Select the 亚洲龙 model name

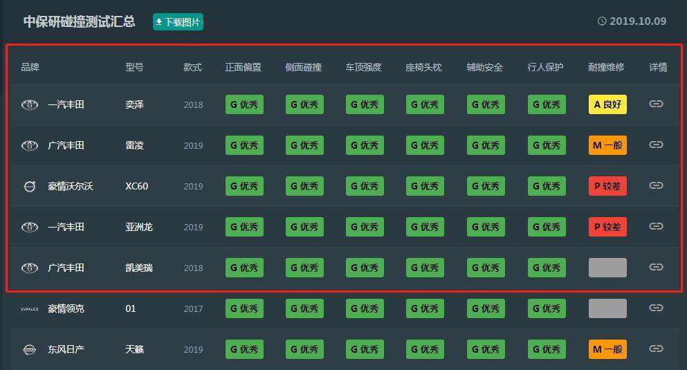(x=139, y=227)
